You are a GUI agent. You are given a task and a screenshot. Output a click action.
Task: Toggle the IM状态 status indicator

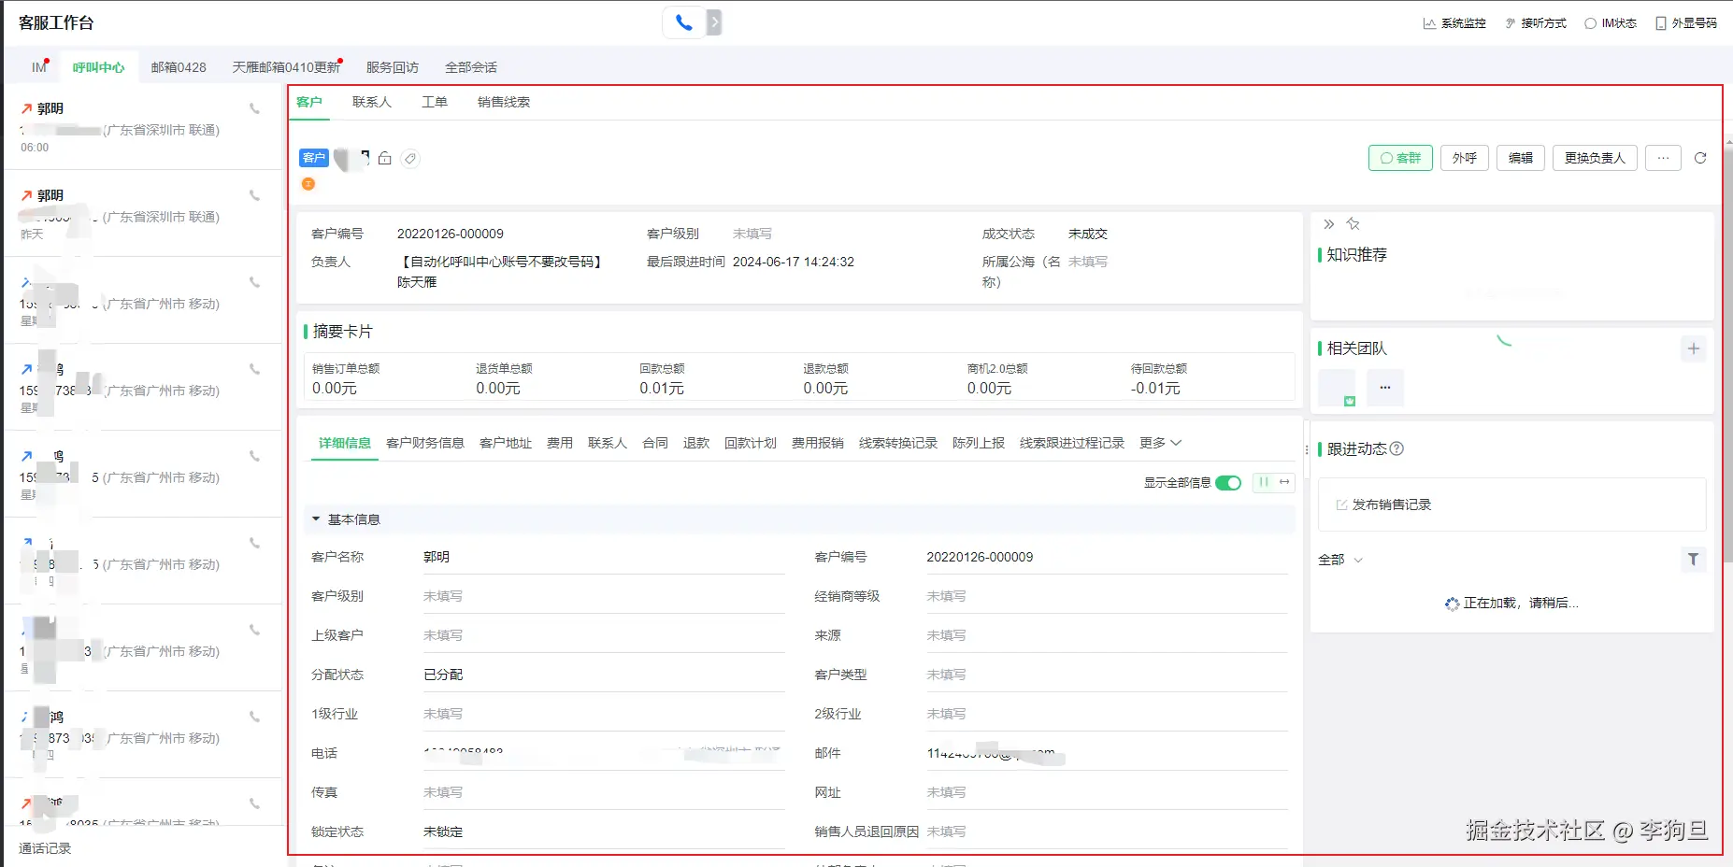click(1610, 23)
